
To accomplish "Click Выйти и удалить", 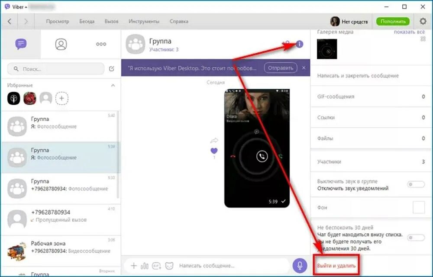I will coord(336,266).
